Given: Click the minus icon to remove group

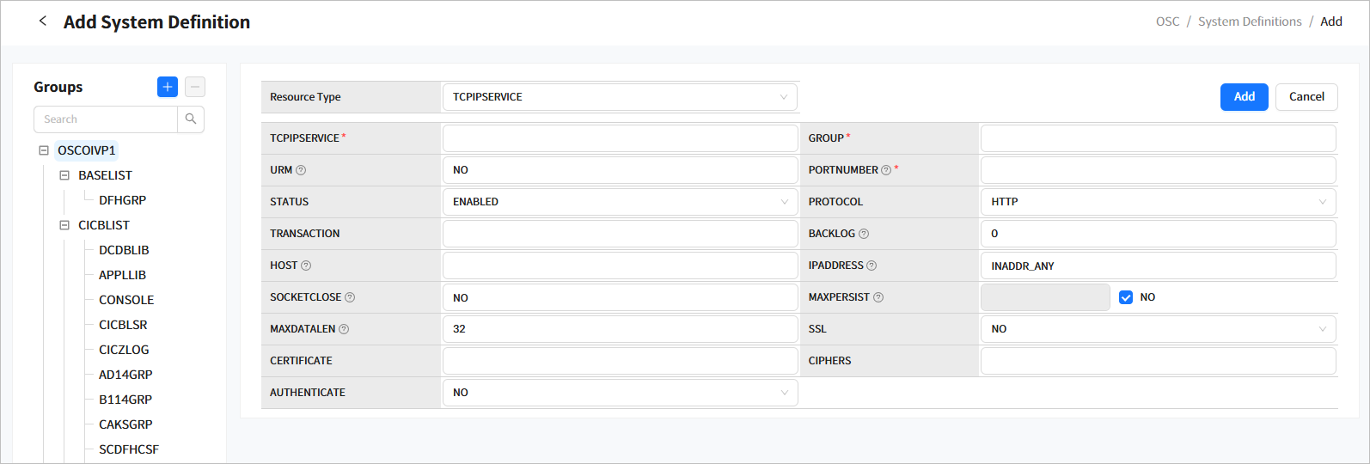Looking at the screenshot, I should tap(195, 87).
